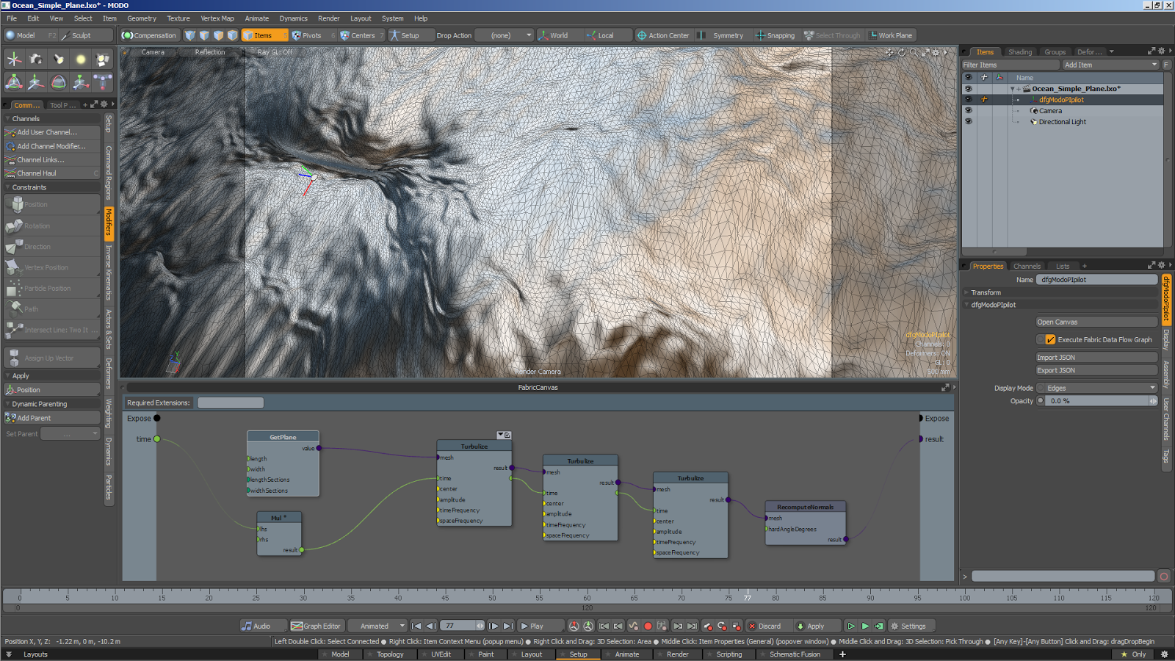1175x661 pixels.
Task: Open the Work Plane menu
Action: [x=890, y=35]
